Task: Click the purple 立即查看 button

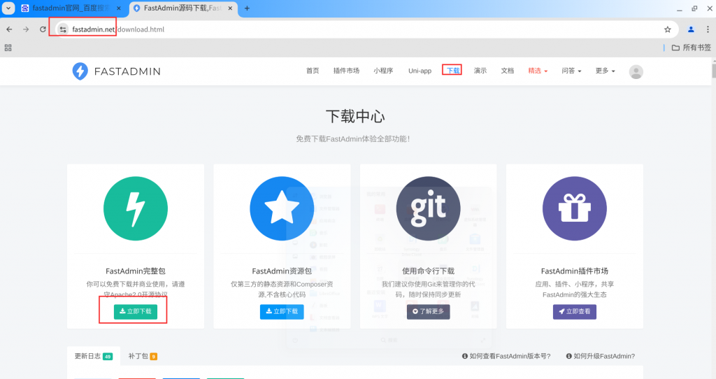Action: [575, 311]
